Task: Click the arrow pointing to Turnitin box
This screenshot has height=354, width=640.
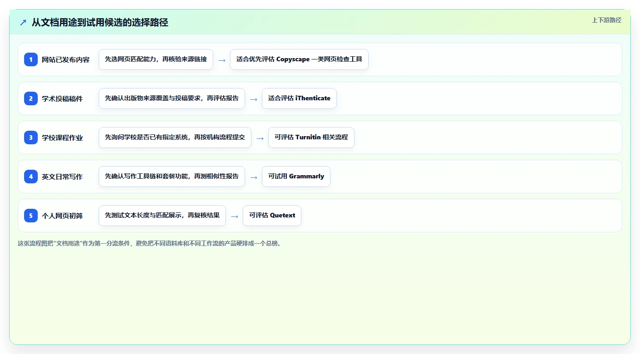Action: click(260, 138)
